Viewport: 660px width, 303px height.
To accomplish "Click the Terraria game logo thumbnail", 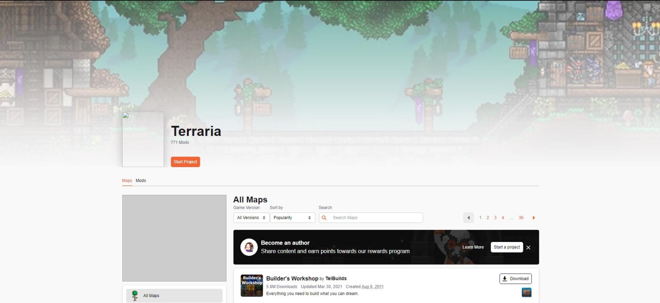I will [x=143, y=139].
